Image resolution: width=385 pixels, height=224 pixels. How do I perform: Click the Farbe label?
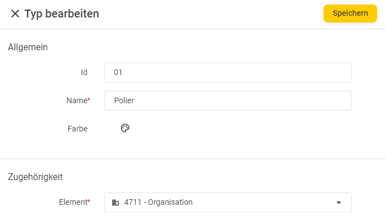click(x=77, y=129)
